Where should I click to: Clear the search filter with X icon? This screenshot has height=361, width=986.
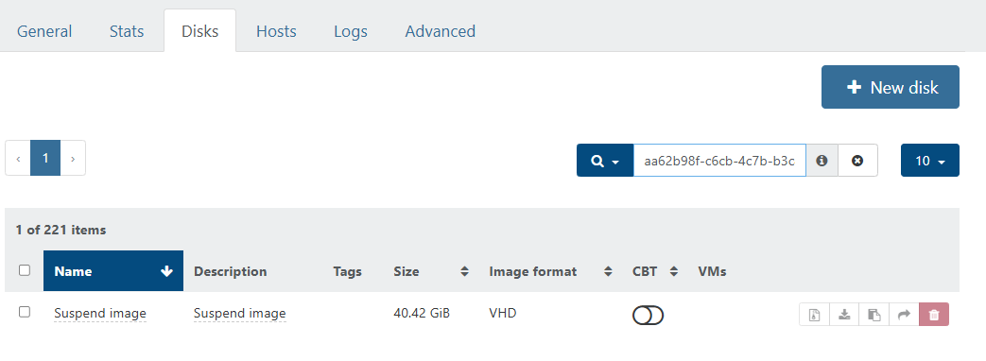(x=857, y=161)
